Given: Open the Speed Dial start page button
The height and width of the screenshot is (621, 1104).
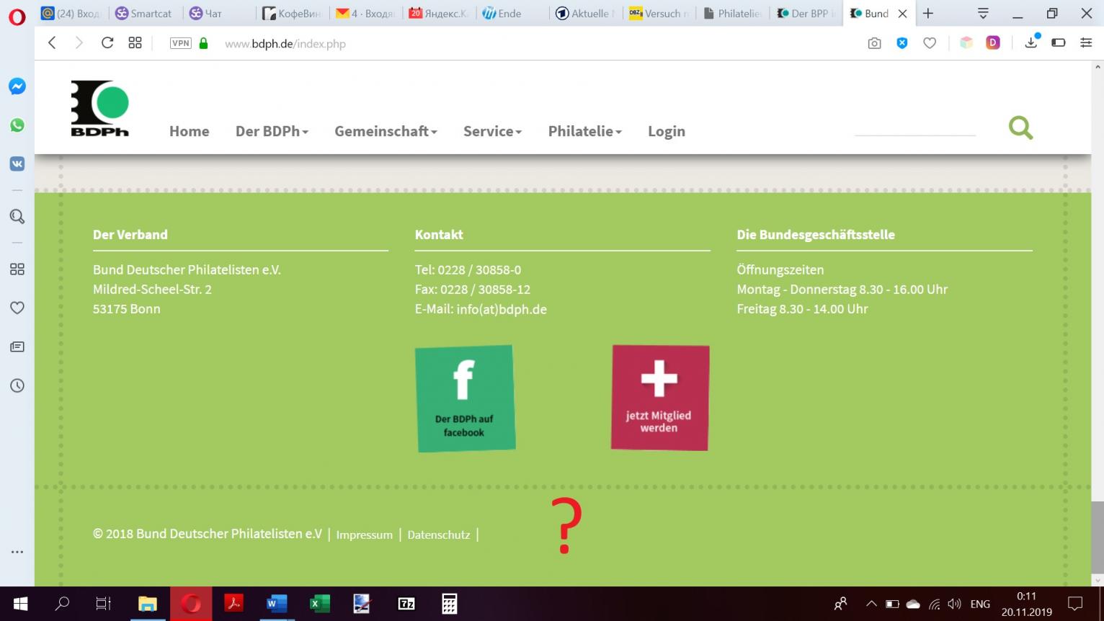Looking at the screenshot, I should pyautogui.click(x=135, y=43).
